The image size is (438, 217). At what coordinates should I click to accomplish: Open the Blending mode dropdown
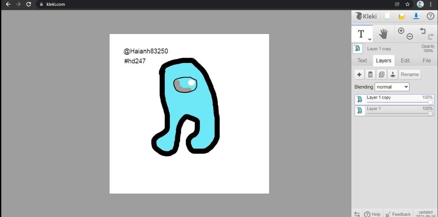pos(392,87)
